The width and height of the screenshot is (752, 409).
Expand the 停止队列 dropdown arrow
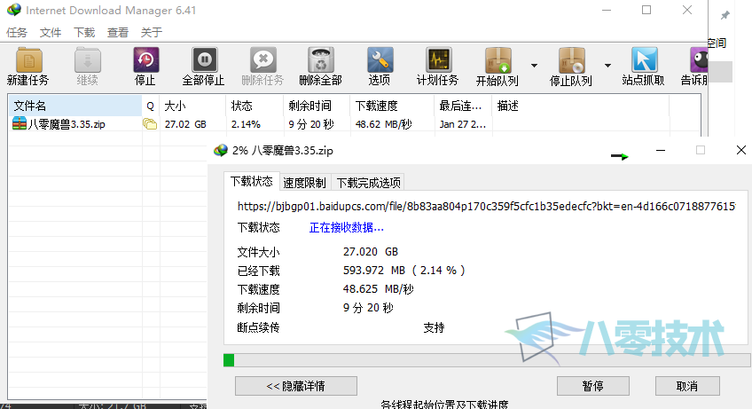[x=607, y=66]
